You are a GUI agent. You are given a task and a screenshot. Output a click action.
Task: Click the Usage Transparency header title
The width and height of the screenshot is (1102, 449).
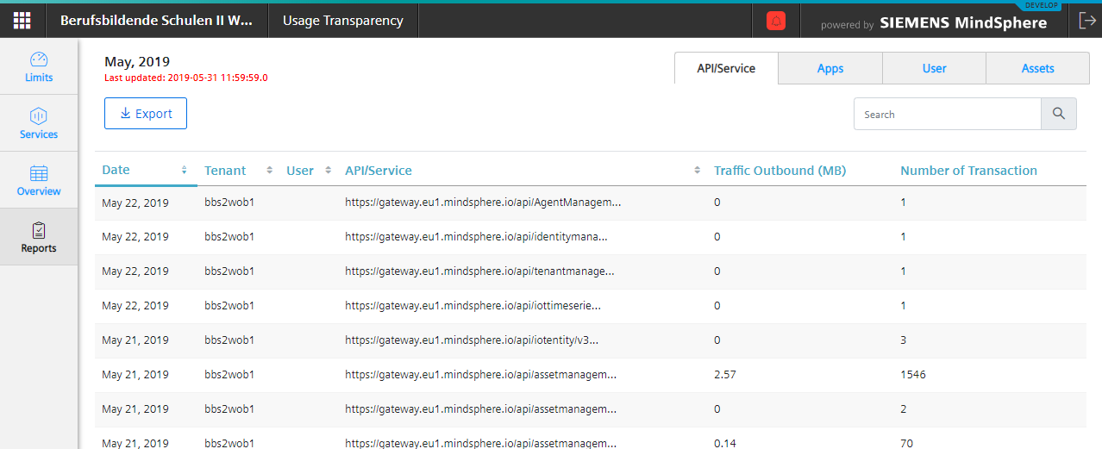click(342, 21)
